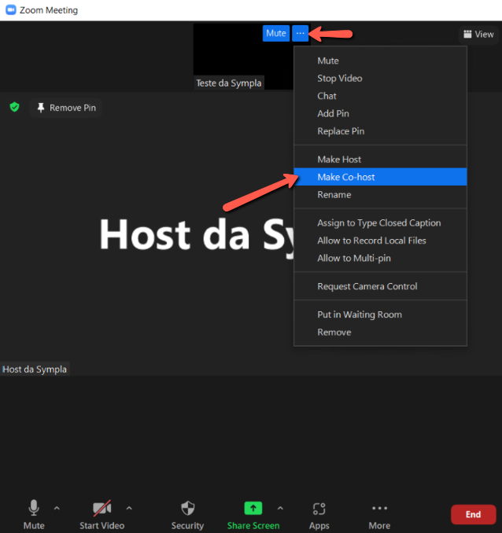This screenshot has height=533, width=502.
Task: Click the green Share Screen icon
Action: (x=253, y=508)
